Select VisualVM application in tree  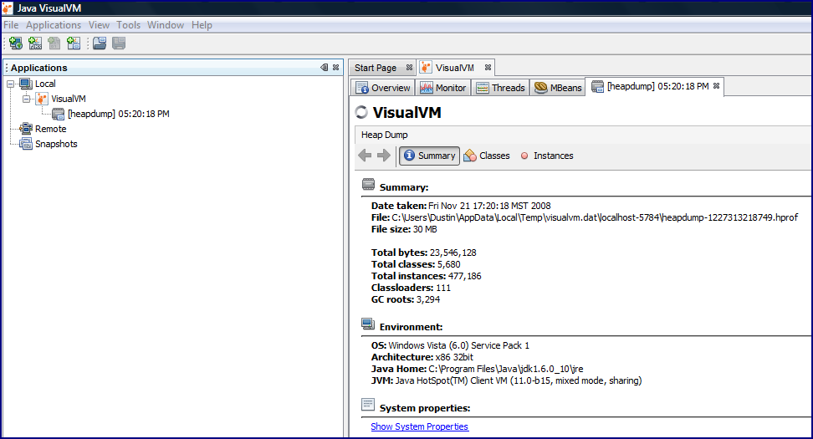click(x=69, y=99)
